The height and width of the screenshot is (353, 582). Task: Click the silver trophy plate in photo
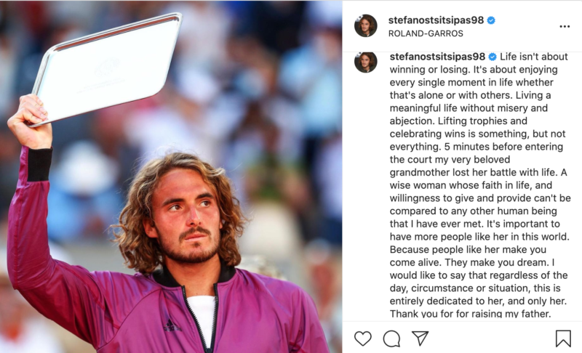pos(108,68)
